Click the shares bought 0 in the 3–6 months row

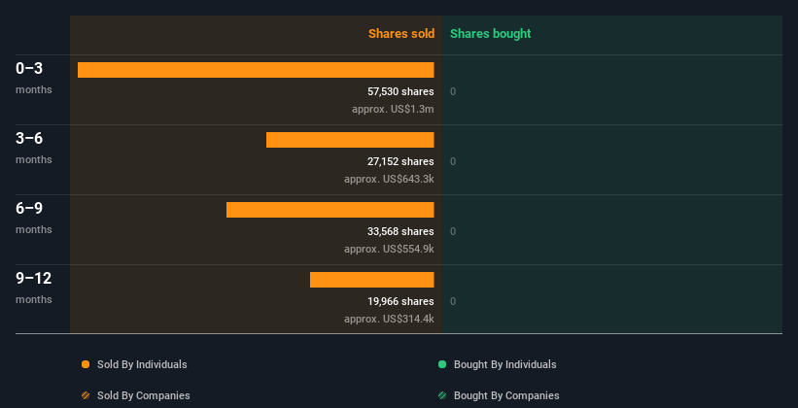tap(453, 162)
